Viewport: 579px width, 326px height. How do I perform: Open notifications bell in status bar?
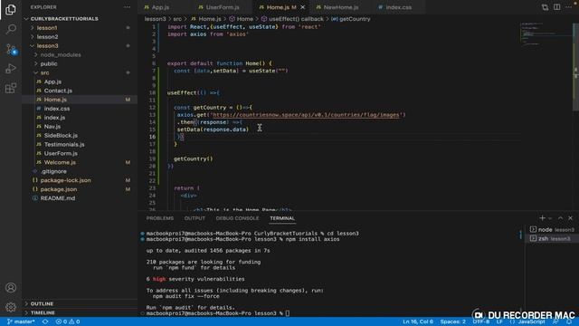569,321
